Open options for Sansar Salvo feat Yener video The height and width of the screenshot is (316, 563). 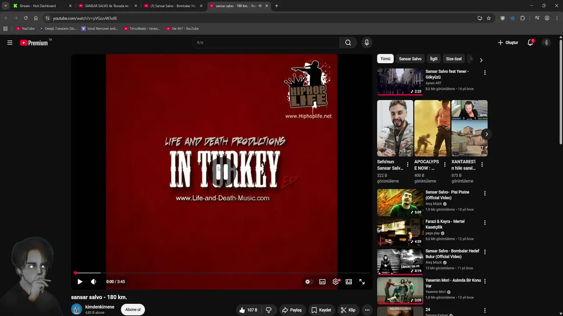[485, 73]
